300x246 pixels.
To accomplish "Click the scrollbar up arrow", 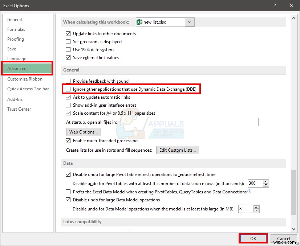I will [x=293, y=18].
